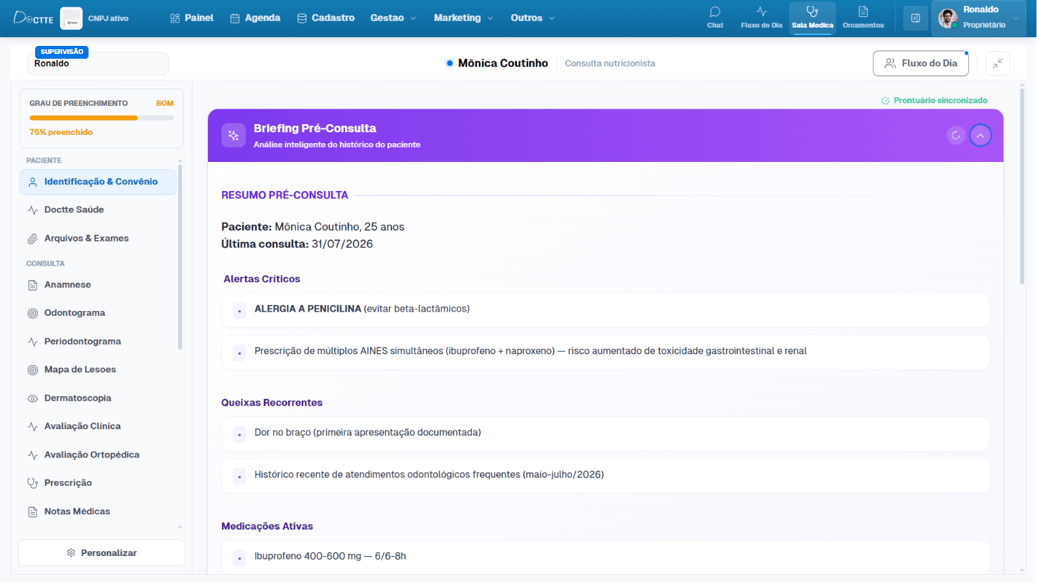Click the Doctte Saúde pulse icon

pyautogui.click(x=32, y=210)
